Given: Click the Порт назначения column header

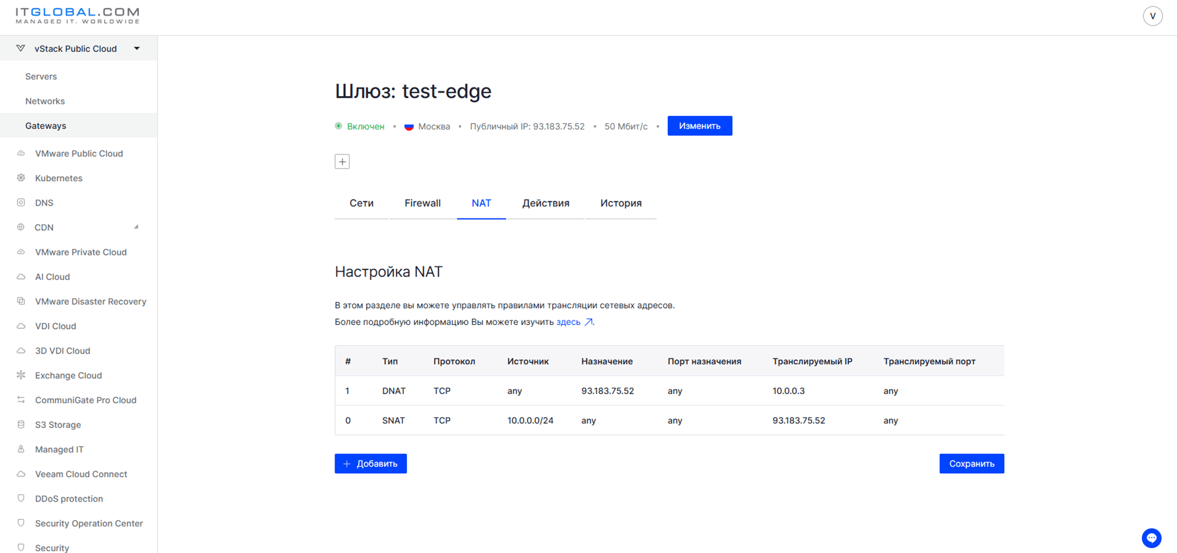Looking at the screenshot, I should coord(704,361).
